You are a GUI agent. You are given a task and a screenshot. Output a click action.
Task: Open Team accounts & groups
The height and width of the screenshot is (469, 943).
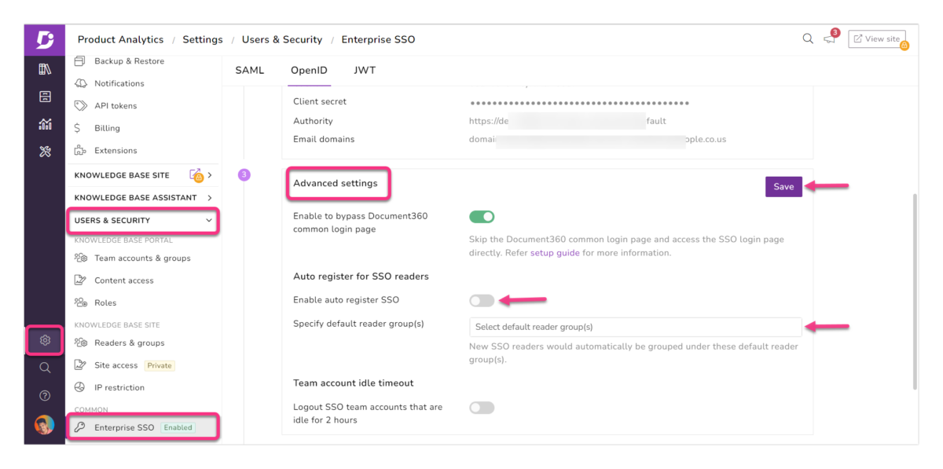click(x=142, y=258)
